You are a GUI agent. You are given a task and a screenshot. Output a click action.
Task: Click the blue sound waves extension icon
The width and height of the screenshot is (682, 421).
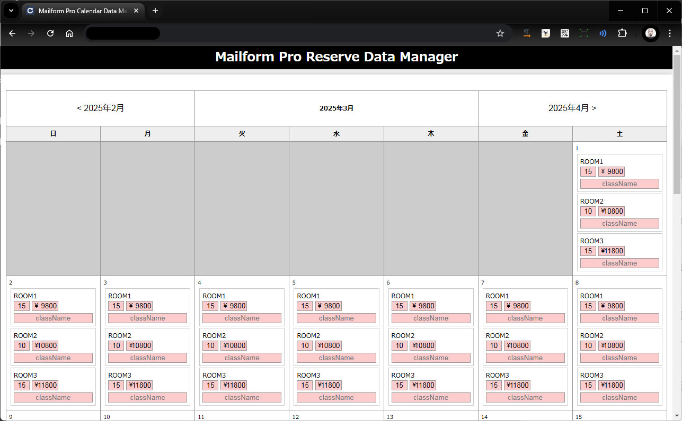coord(603,33)
